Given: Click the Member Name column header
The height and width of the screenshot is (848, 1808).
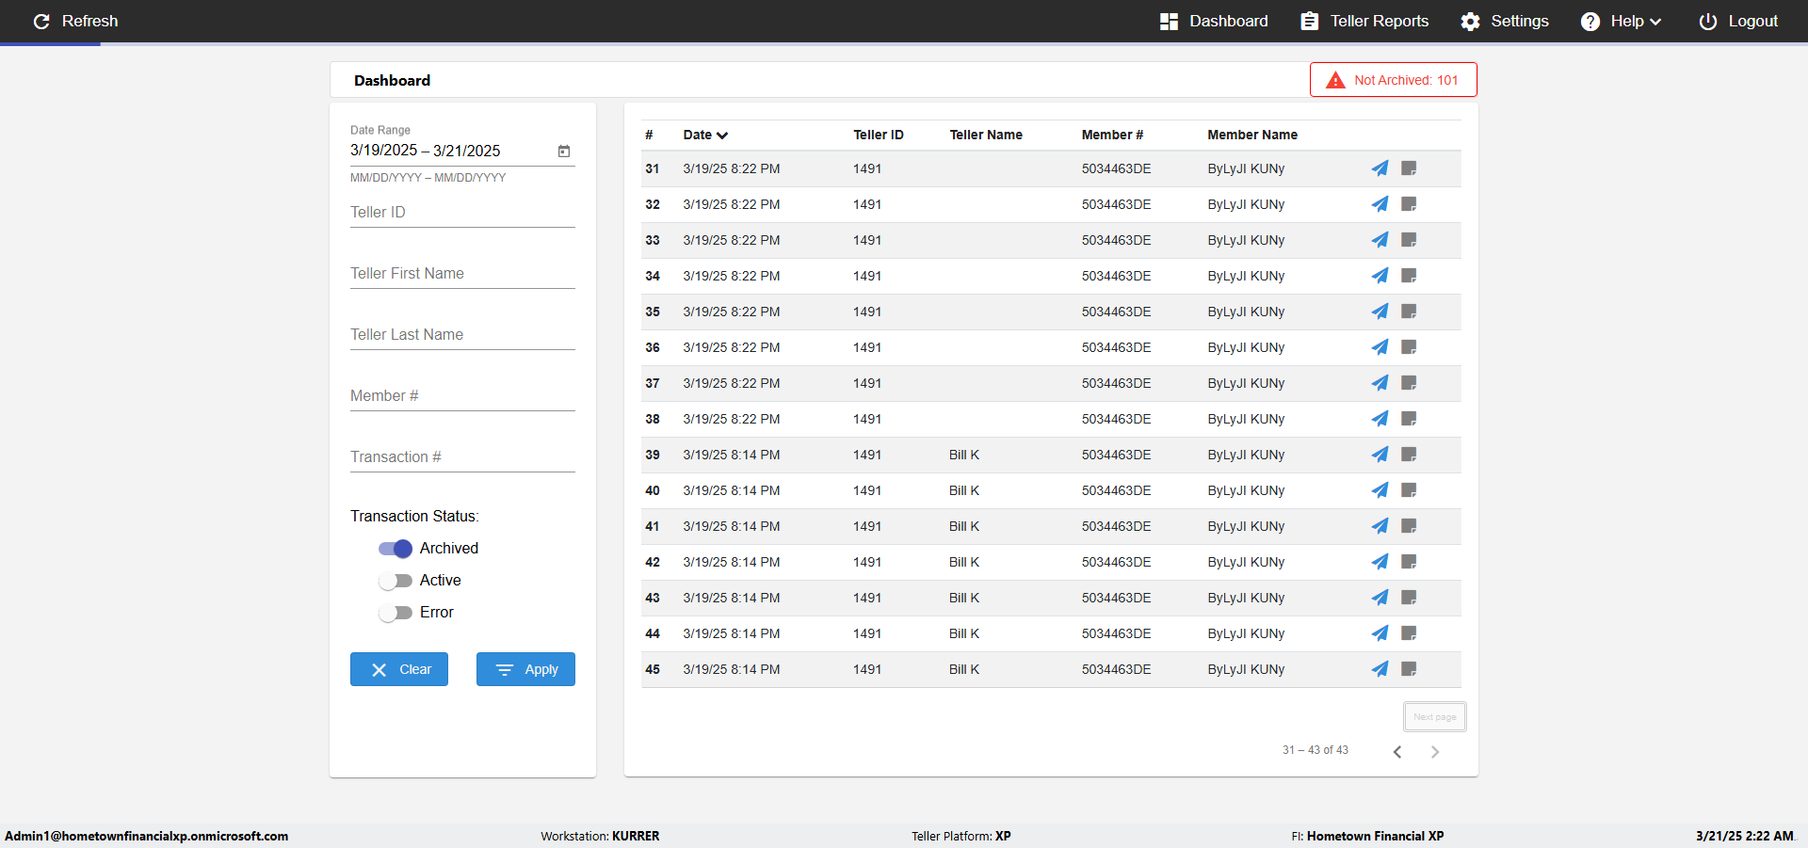Looking at the screenshot, I should (1252, 135).
